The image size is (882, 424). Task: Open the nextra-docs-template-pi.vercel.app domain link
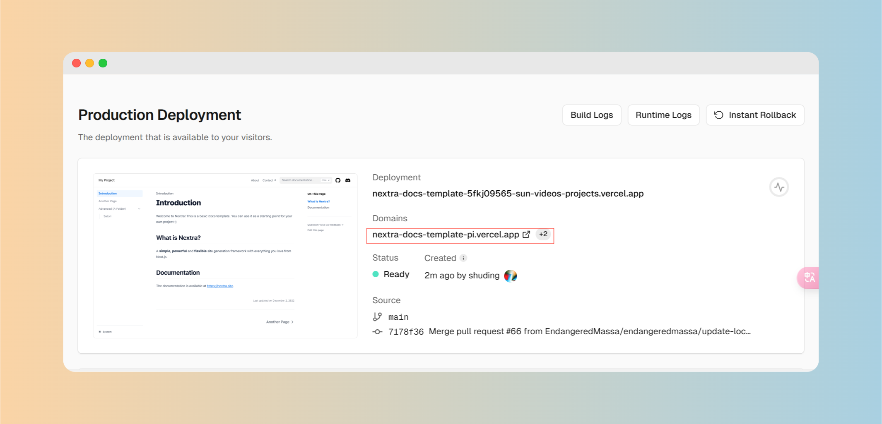click(446, 235)
